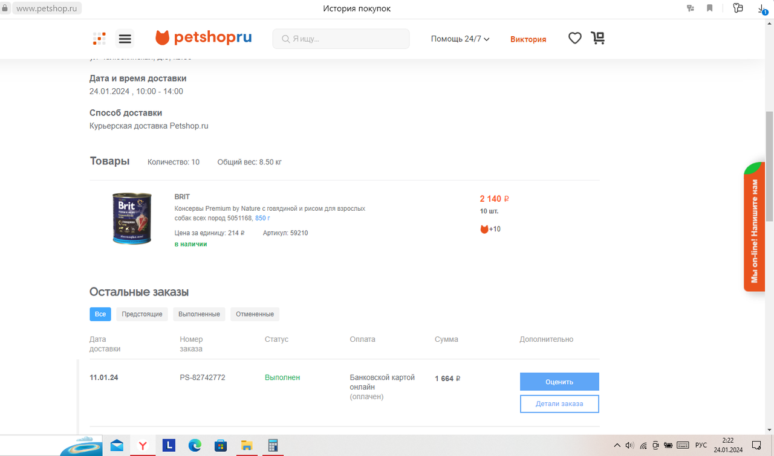The image size is (774, 456).
Task: Select the Отмененные orders filter tab
Action: (x=255, y=314)
